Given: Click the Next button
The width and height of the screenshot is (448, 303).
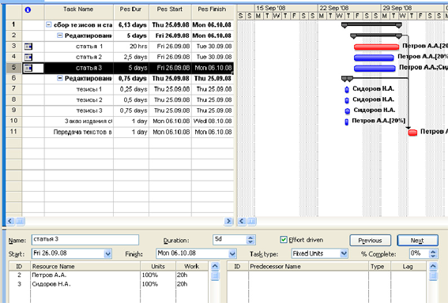Looking at the screenshot, I should pos(417,241).
